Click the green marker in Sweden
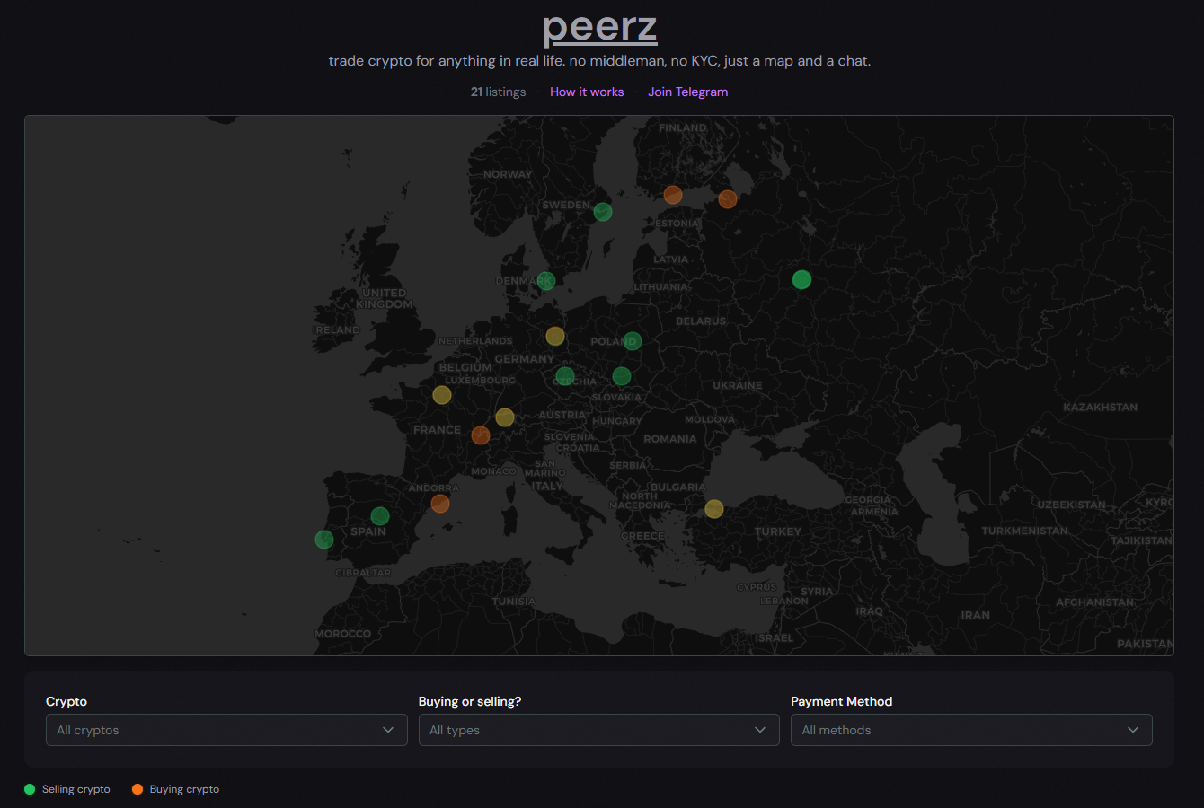Image resolution: width=1204 pixels, height=808 pixels. tap(603, 212)
